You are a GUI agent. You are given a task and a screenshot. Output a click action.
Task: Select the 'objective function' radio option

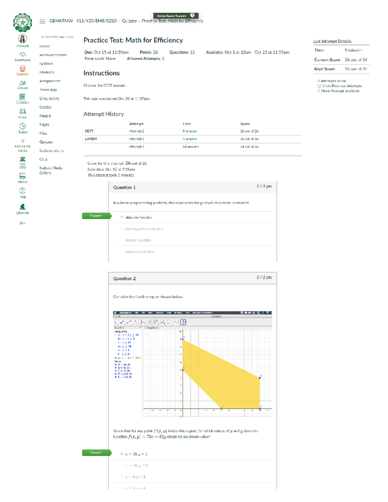pos(122,217)
